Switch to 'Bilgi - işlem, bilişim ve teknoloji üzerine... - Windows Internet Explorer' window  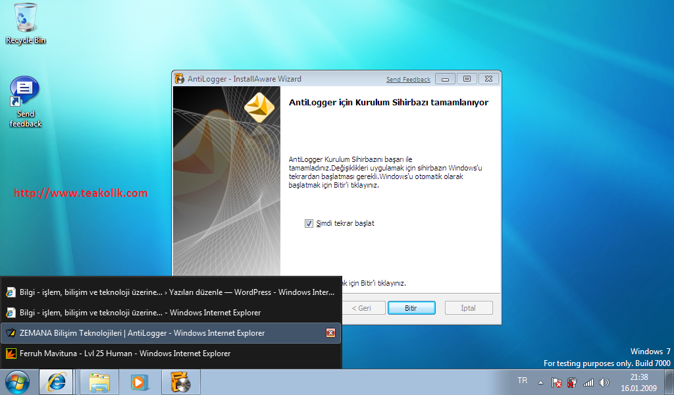point(171,313)
